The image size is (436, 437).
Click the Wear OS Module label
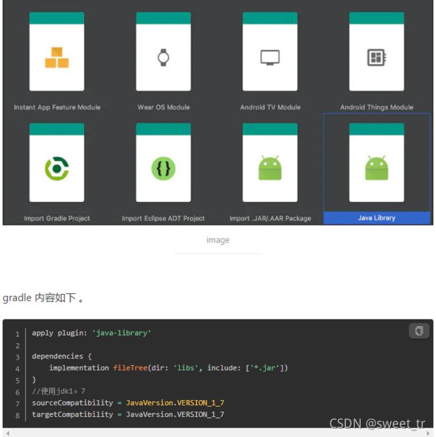(x=164, y=107)
